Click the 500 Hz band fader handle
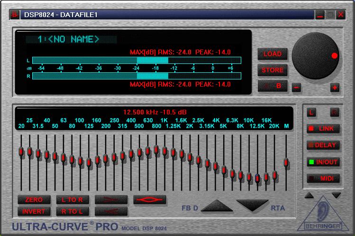Image resolution: width=355 pixels, height=236 pixels. (139, 152)
